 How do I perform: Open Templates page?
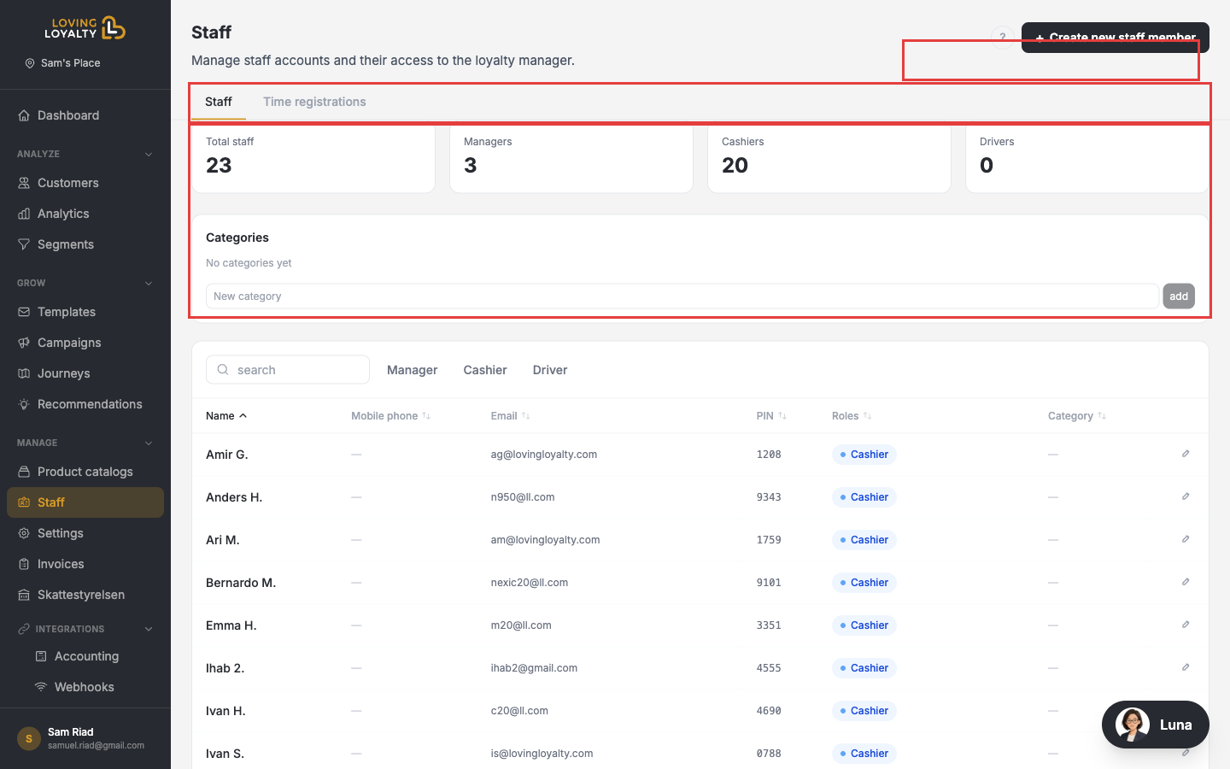click(85, 312)
